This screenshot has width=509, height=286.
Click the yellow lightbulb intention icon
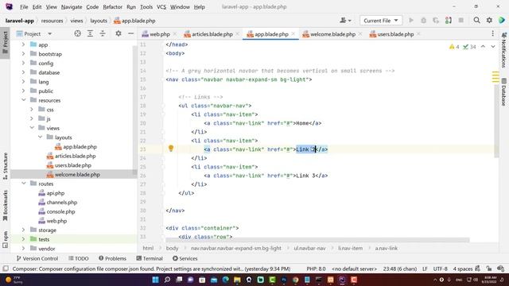coord(171,149)
